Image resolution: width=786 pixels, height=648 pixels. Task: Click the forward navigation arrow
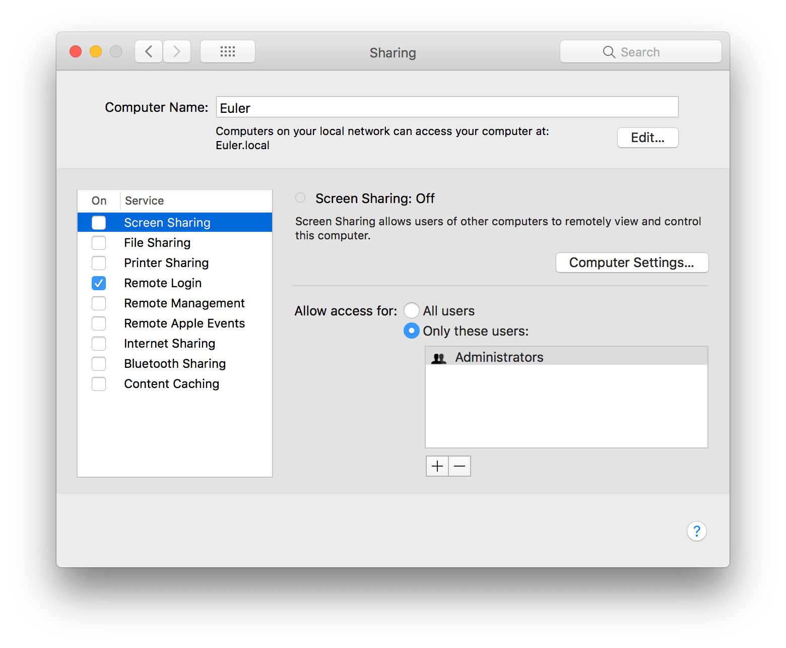[x=177, y=51]
